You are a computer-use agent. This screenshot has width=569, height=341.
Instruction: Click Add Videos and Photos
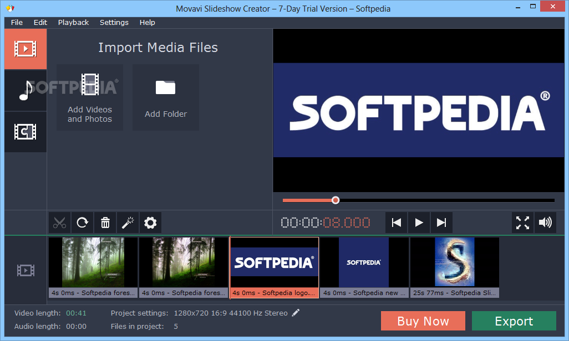tap(90, 97)
